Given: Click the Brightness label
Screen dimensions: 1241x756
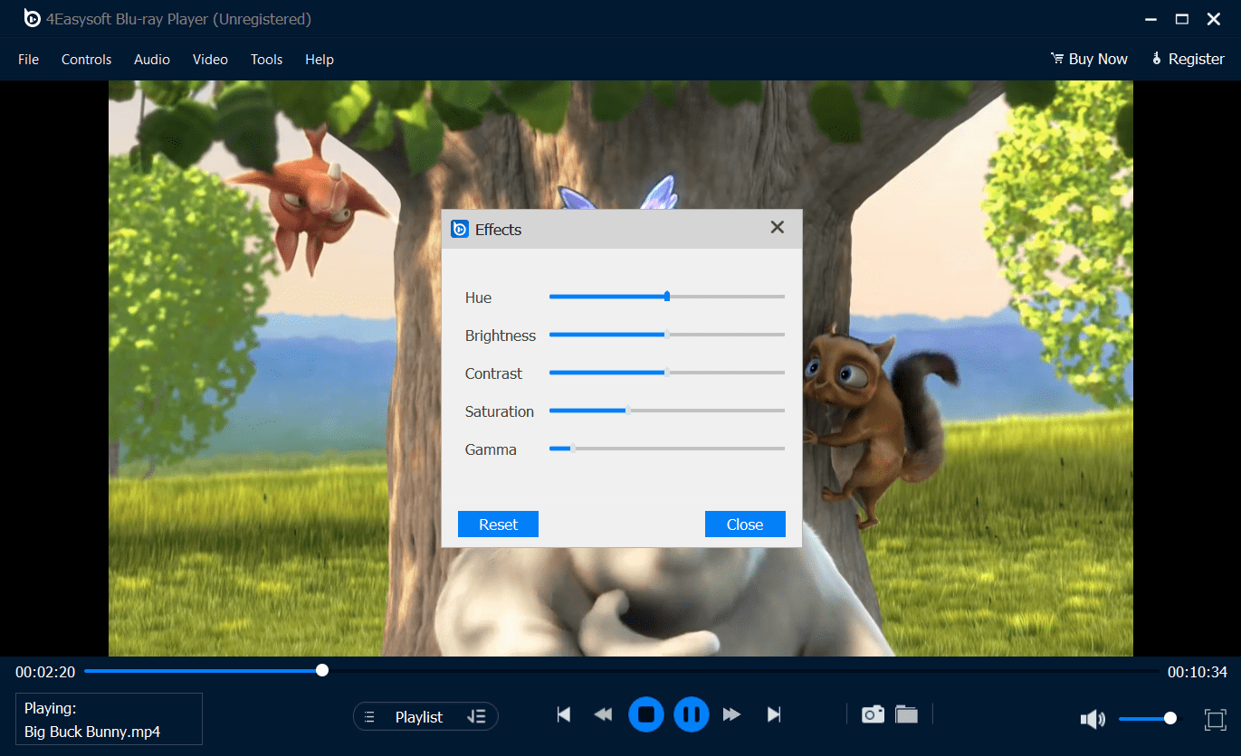Looking at the screenshot, I should (x=501, y=335).
